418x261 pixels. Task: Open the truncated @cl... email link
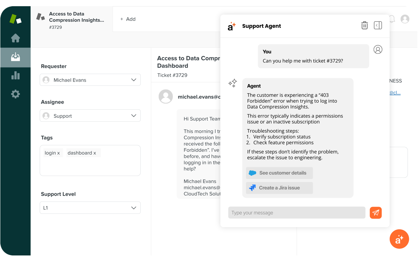(x=395, y=93)
